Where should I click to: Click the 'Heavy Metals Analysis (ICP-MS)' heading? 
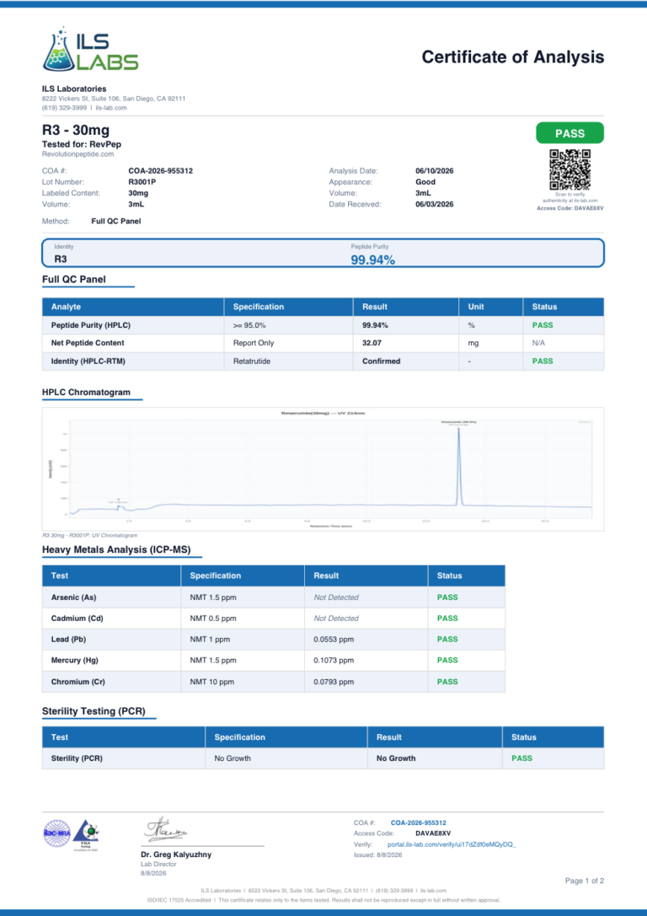116,549
